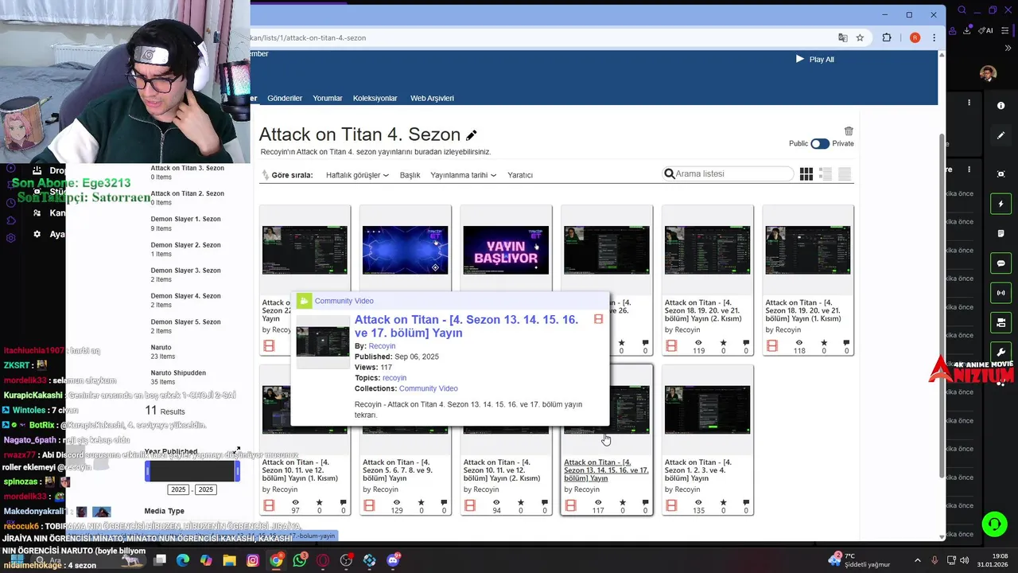Open the 'YAYIN BAŞLIYOR' video thumbnail
The height and width of the screenshot is (573, 1018).
(x=506, y=250)
